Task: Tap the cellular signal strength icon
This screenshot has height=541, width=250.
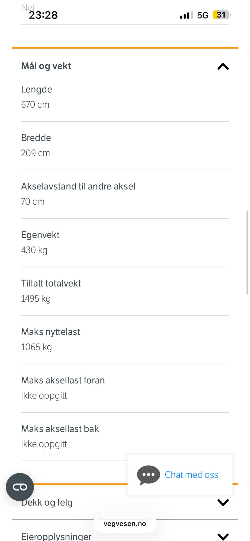Action: point(186,15)
